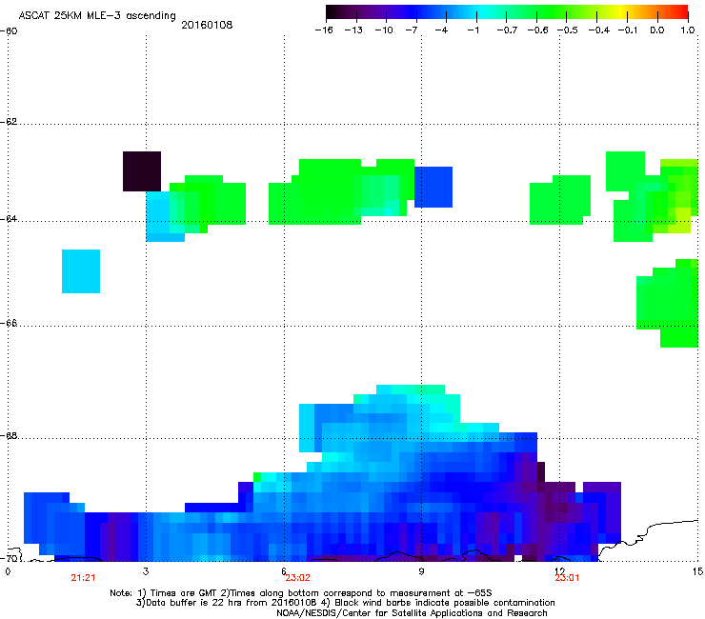Click the 'NOAA/NESDIS/Center for Satellite Applications' credit line
Screen dimensions: 705x619
pyautogui.click(x=412, y=613)
